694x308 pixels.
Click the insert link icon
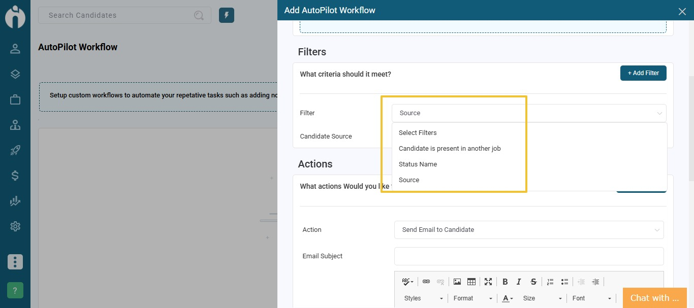426,282
